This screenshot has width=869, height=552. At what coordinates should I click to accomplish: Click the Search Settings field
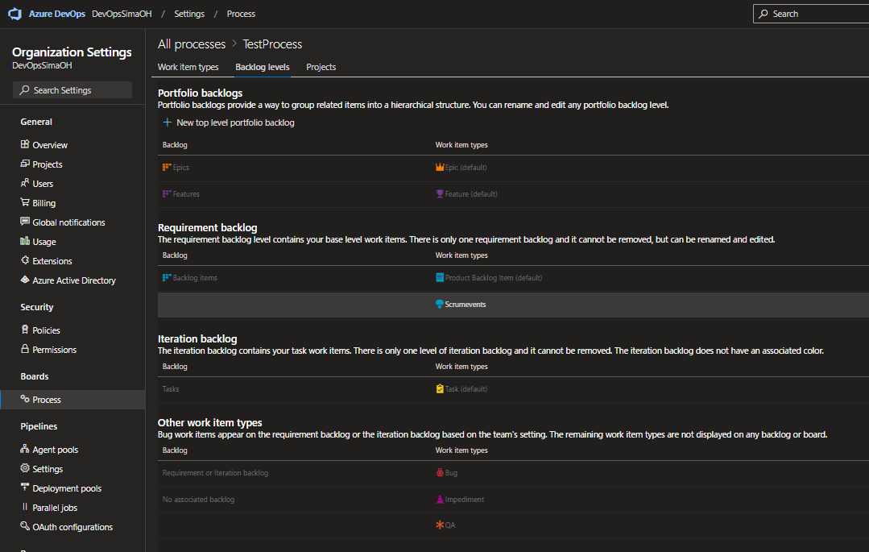pos(72,90)
